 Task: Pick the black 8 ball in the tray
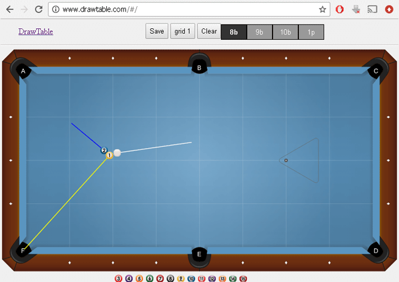pyautogui.click(x=171, y=278)
